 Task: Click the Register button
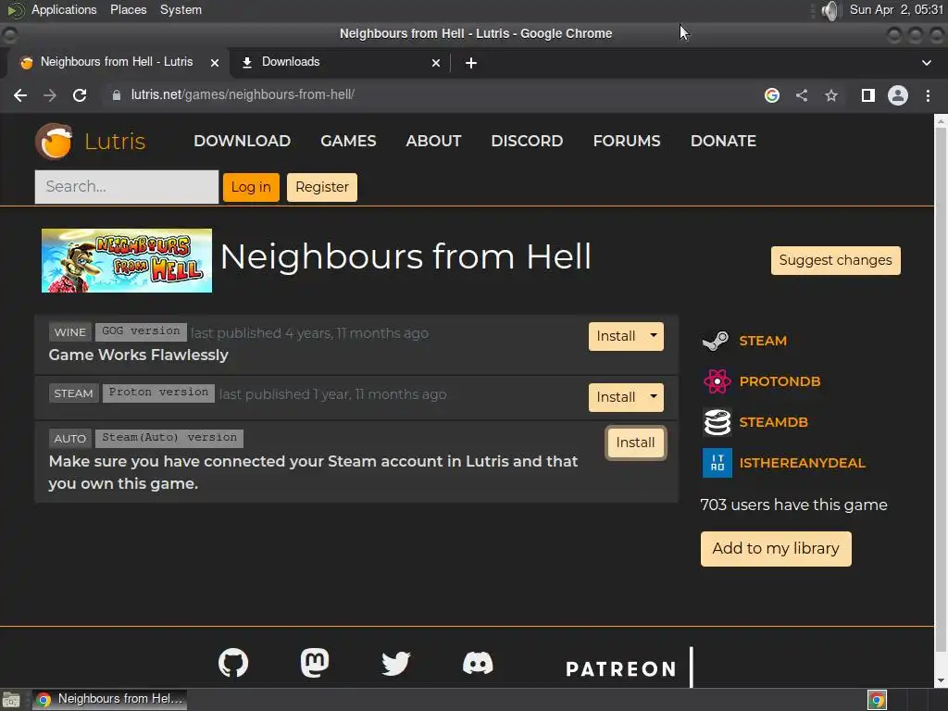[x=321, y=187]
